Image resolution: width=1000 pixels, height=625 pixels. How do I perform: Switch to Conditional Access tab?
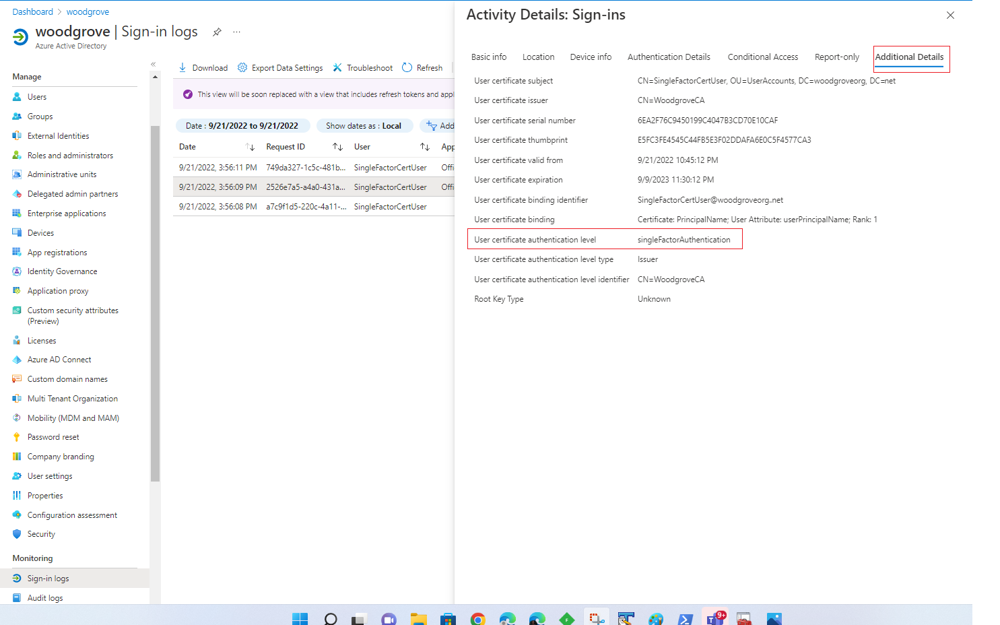[762, 57]
